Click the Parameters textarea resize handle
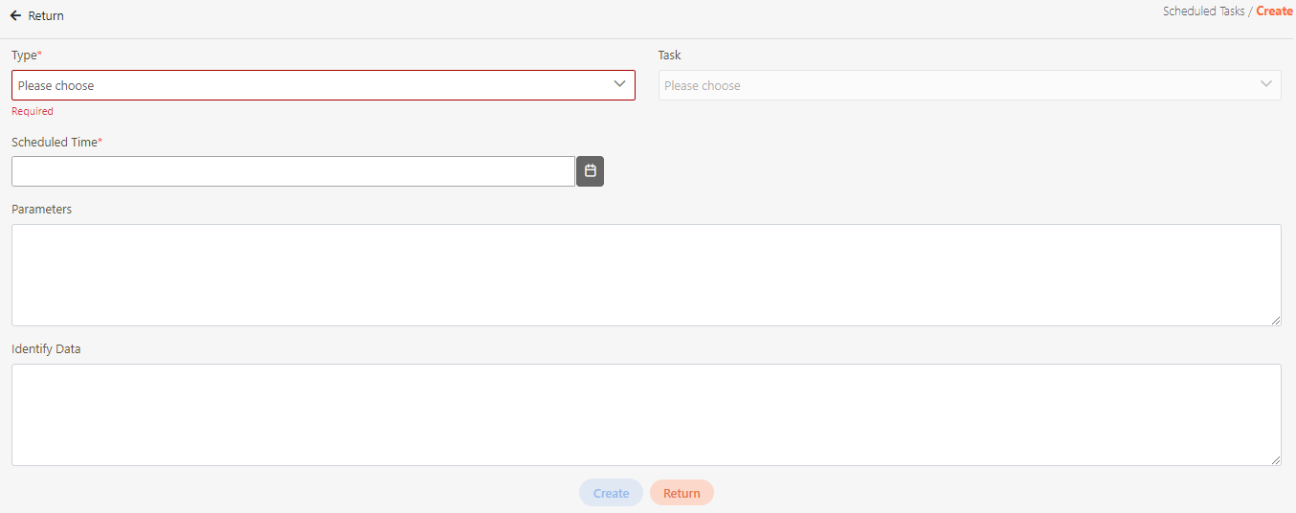 point(1276,321)
